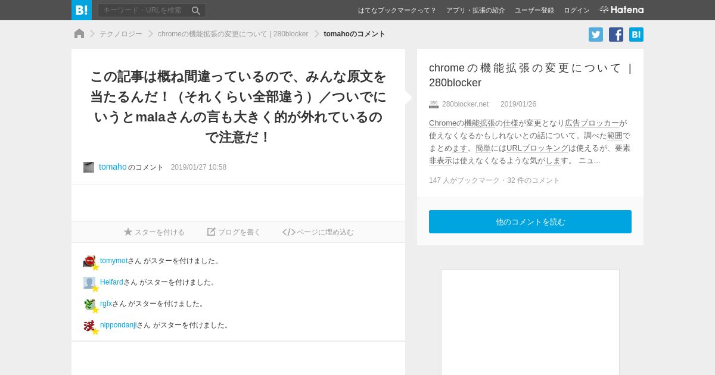
Task: Click スターを付ける star button
Action: point(154,232)
